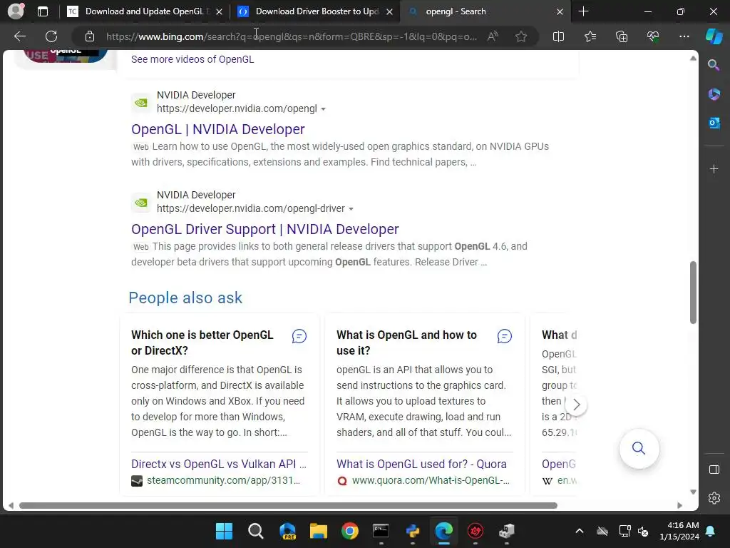Open the video thumbnail above the results
The width and height of the screenshot is (730, 548).
tap(66, 56)
